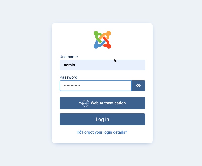Image resolution: width=202 pixels, height=166 pixels.
Task: Click on the masked password dots
Action: coord(72,86)
